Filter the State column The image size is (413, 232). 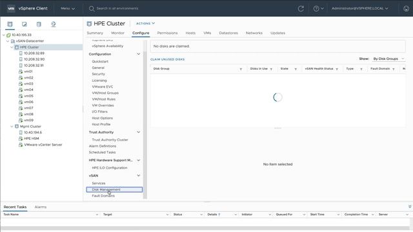(x=296, y=69)
